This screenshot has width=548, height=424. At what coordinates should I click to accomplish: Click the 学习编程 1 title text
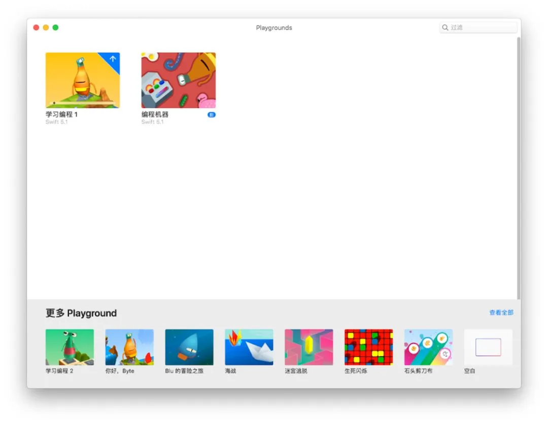61,114
